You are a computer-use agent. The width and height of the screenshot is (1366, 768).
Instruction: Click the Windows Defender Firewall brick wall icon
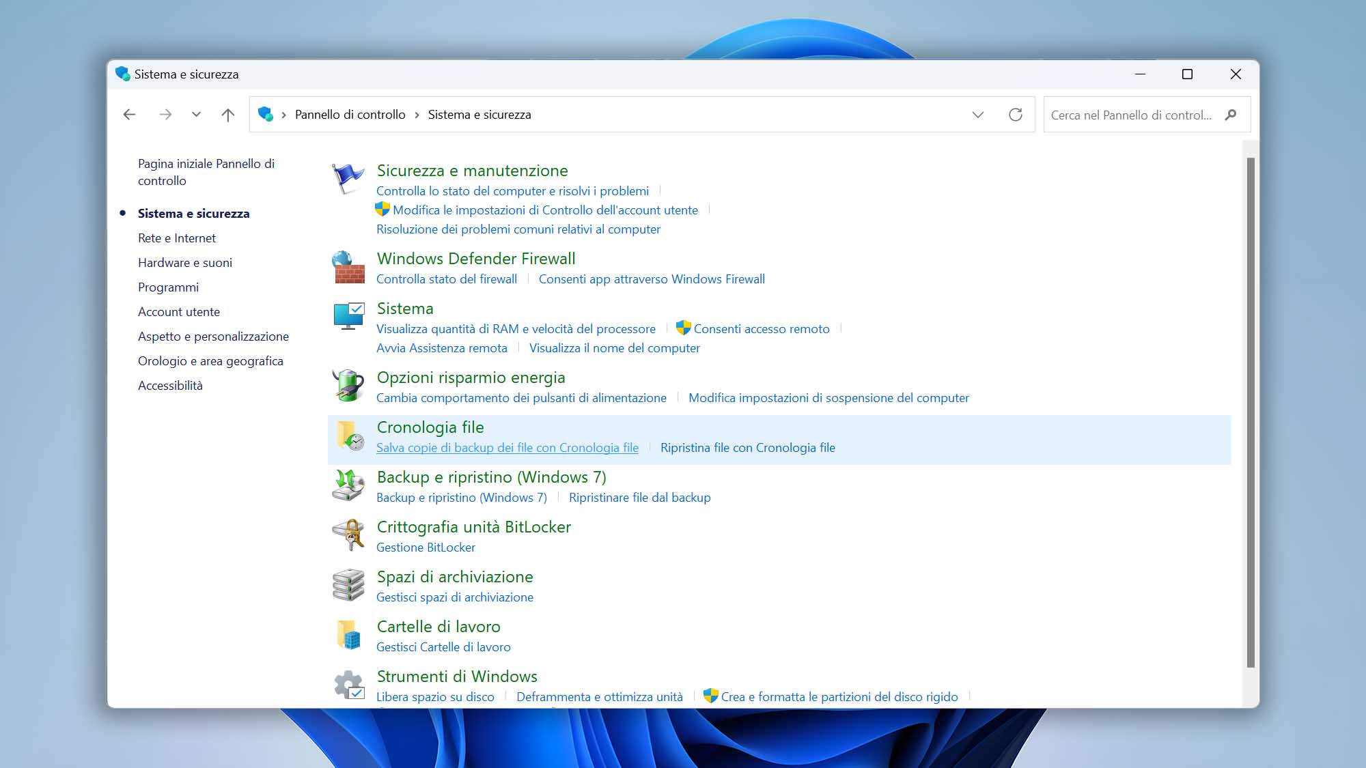[x=348, y=267]
